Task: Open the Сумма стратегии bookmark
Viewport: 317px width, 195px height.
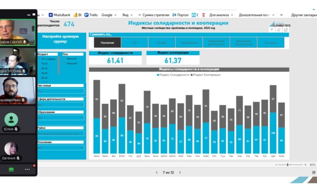Action: coord(154,15)
